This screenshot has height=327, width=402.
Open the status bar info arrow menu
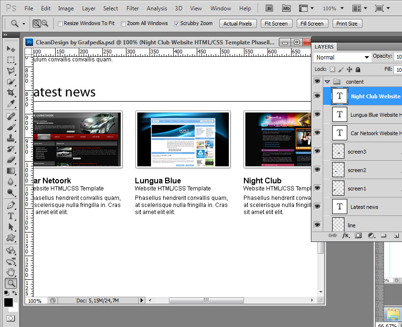pos(142,301)
